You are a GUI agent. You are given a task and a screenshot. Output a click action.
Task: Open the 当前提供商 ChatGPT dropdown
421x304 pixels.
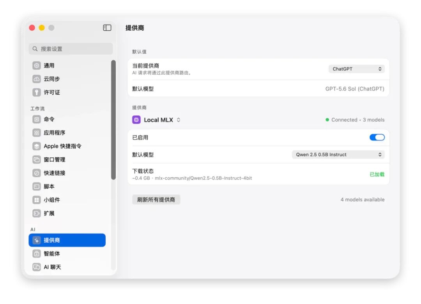(357, 69)
